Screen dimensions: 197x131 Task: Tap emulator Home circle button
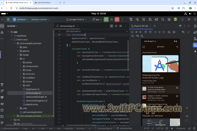tap(159, 32)
